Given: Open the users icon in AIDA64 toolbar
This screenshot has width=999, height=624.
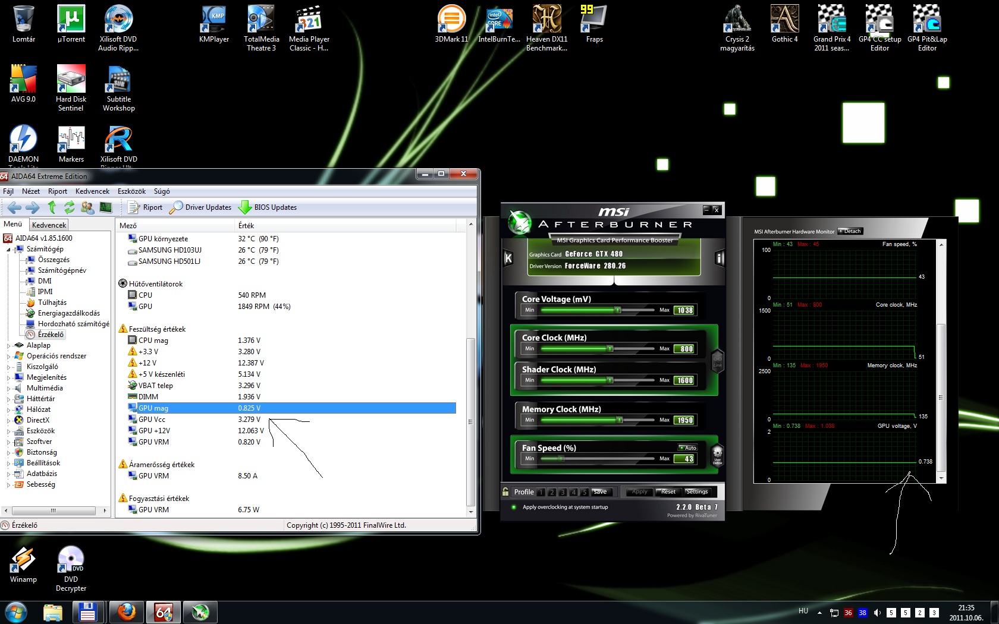Looking at the screenshot, I should [87, 207].
